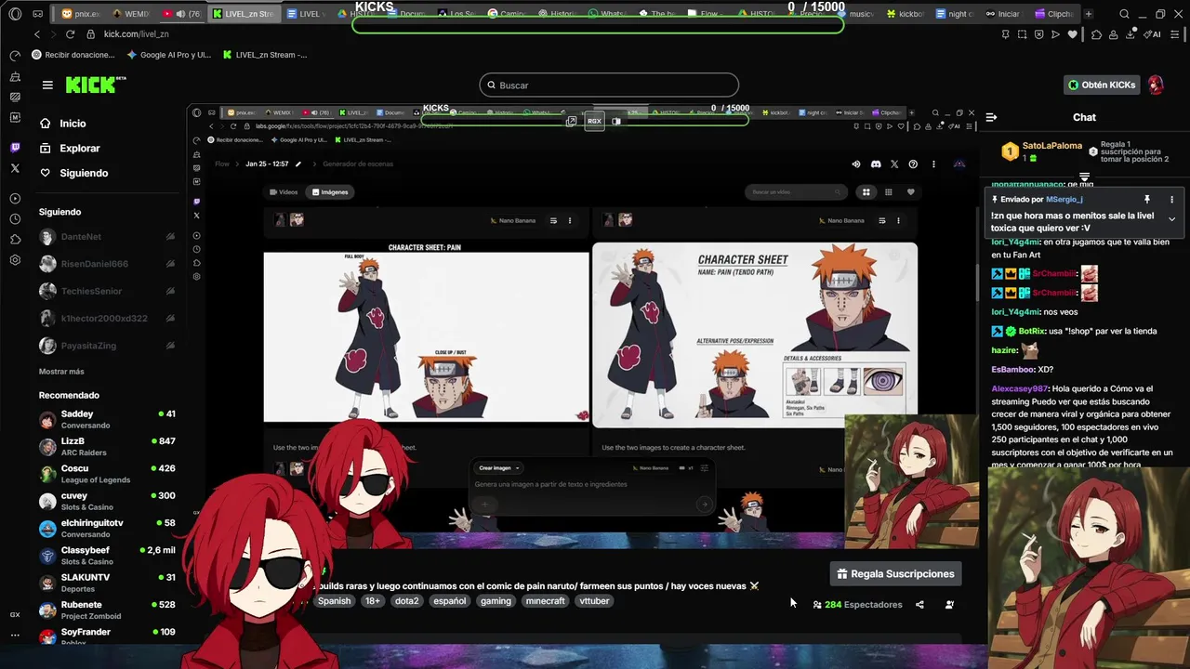The height and width of the screenshot is (669, 1190).
Task: Open Twitch icon in browser sidebar
Action: pyautogui.click(x=15, y=148)
